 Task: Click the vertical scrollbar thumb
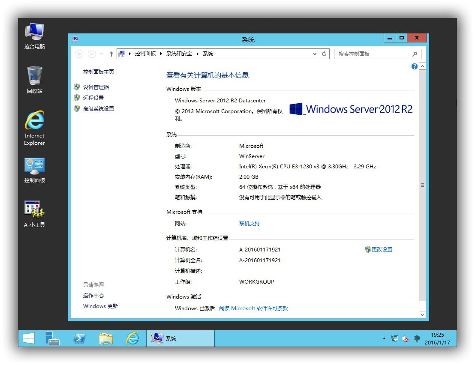point(422,185)
